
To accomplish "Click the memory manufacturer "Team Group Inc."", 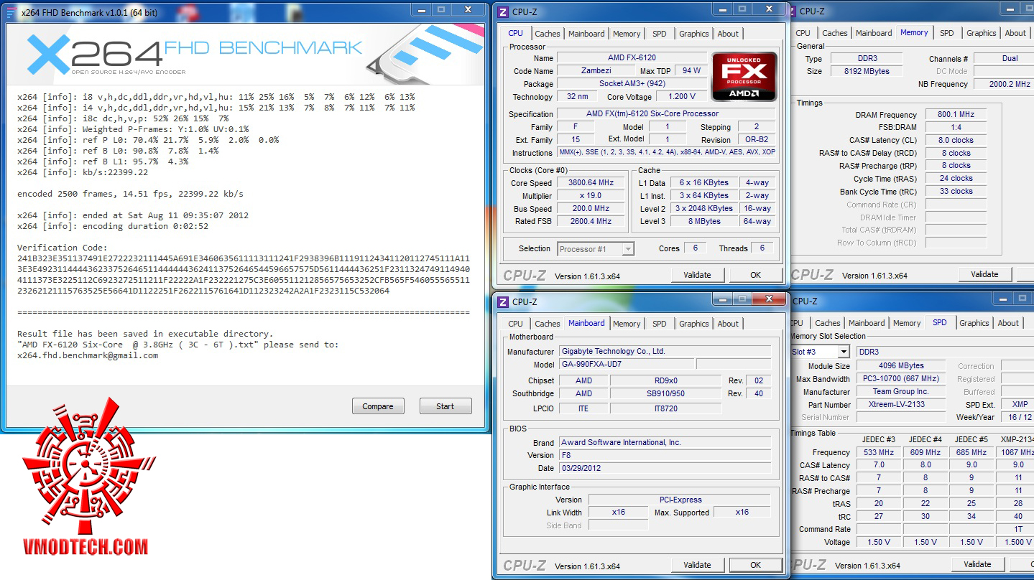I will point(901,392).
